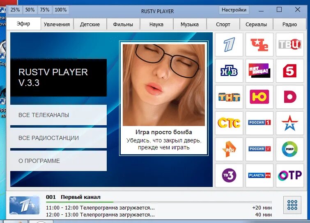Open the Спорт tab
This screenshot has width=310, height=223.
[x=223, y=25]
